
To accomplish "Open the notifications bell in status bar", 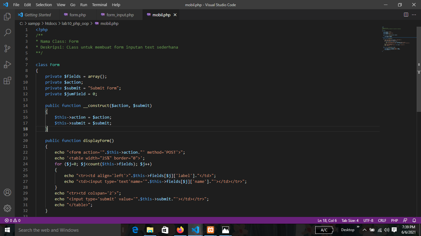I will tap(414, 220).
